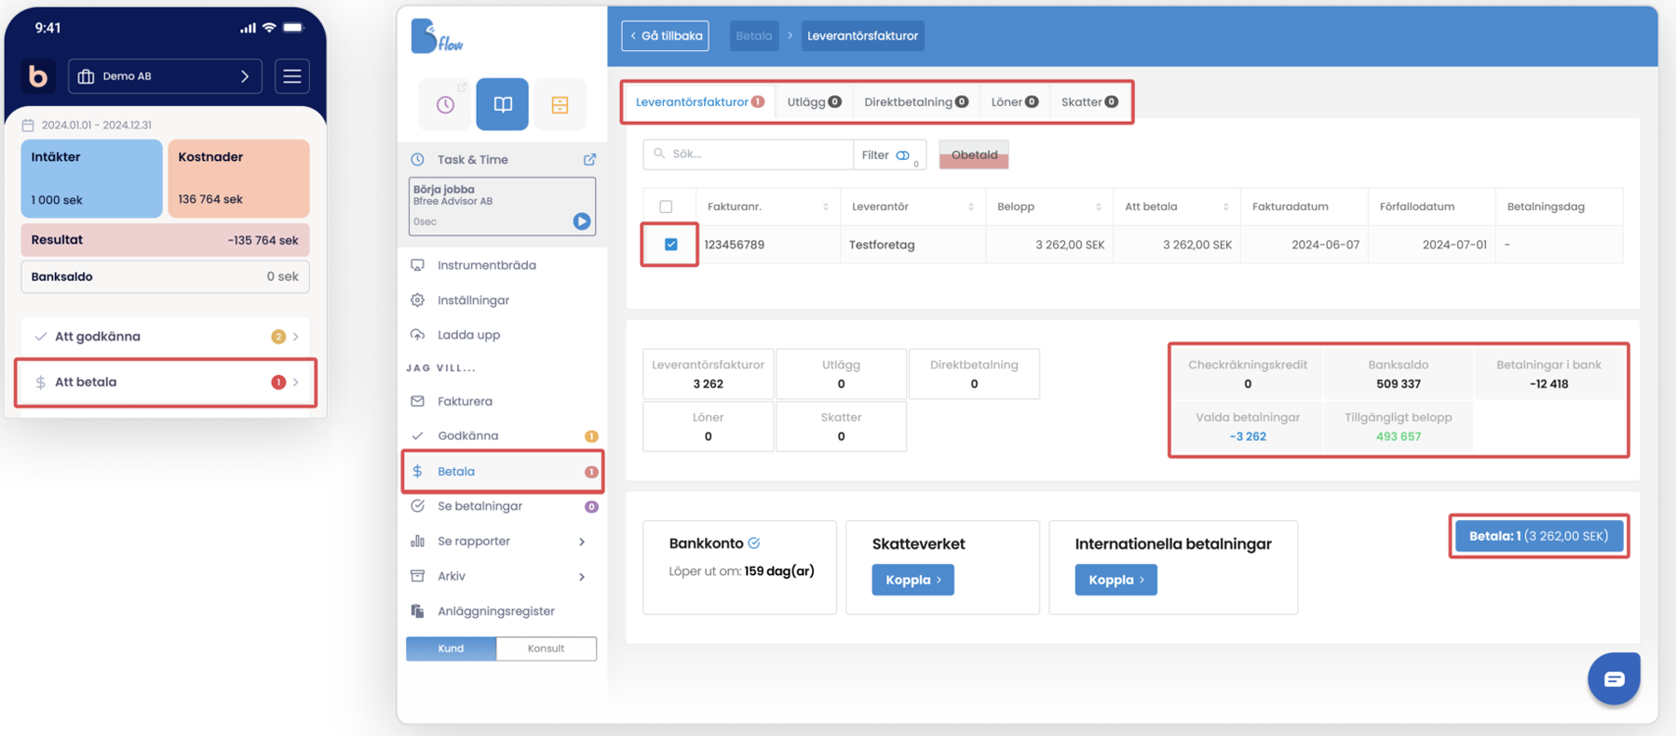
Task: Tap the hamburger menu on mobile view
Action: click(x=292, y=76)
